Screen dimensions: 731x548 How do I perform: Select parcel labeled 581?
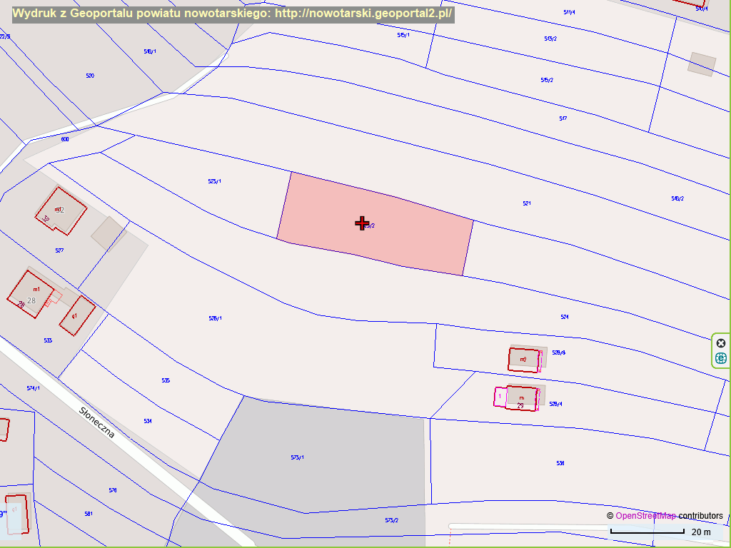pyautogui.click(x=89, y=514)
